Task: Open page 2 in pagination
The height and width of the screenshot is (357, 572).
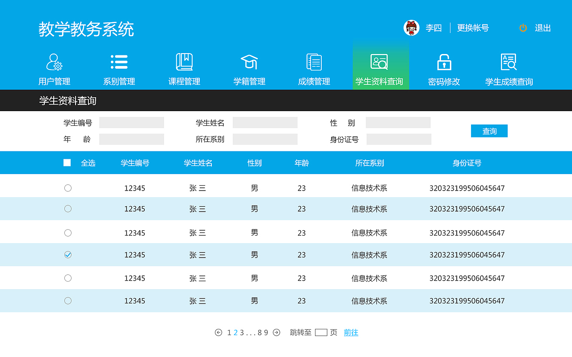Action: click(235, 332)
